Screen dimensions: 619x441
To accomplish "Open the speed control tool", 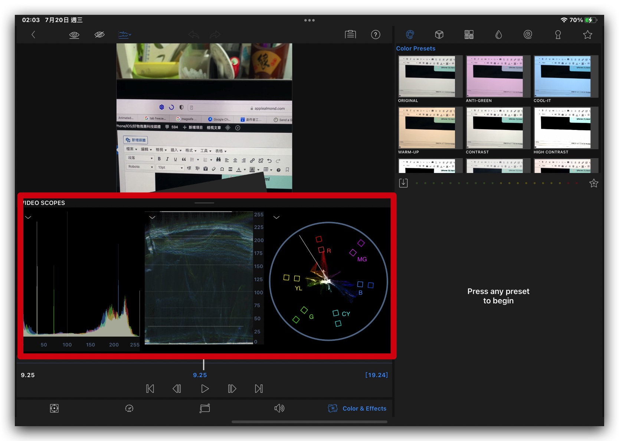I will [129, 408].
